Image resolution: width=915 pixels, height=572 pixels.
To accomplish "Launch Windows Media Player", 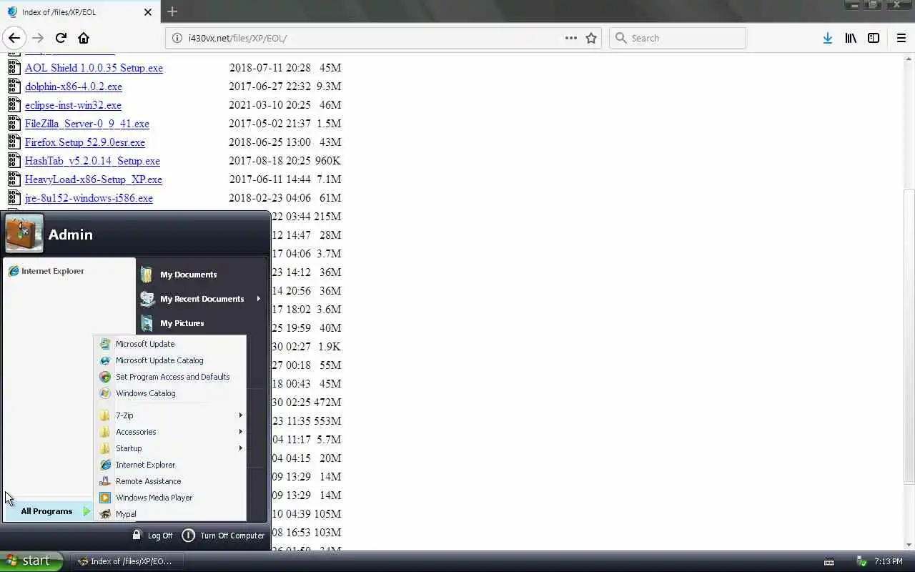I will [x=172, y=498].
